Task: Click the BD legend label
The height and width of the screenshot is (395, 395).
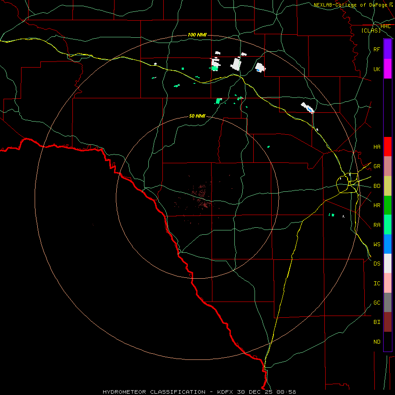Action: pyautogui.click(x=377, y=186)
